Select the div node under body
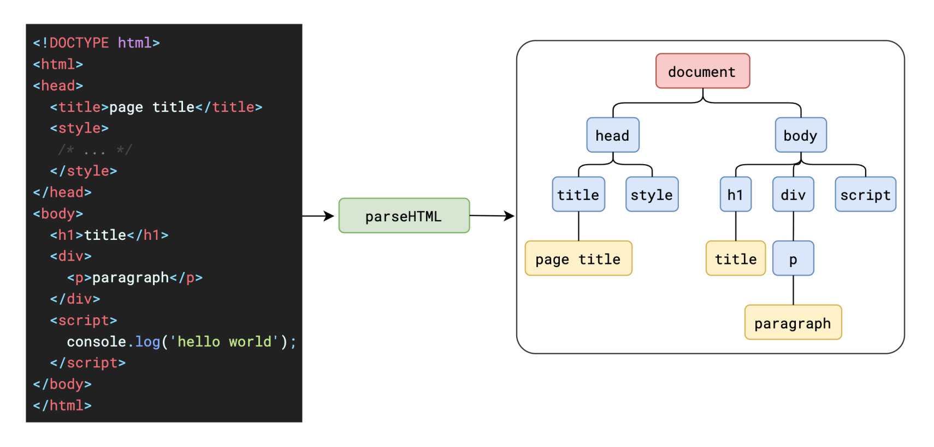 click(x=793, y=194)
